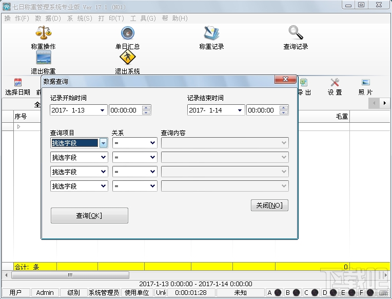Open the 查询记录 magnifier icon
The height and width of the screenshot is (299, 392).
pos(296,32)
